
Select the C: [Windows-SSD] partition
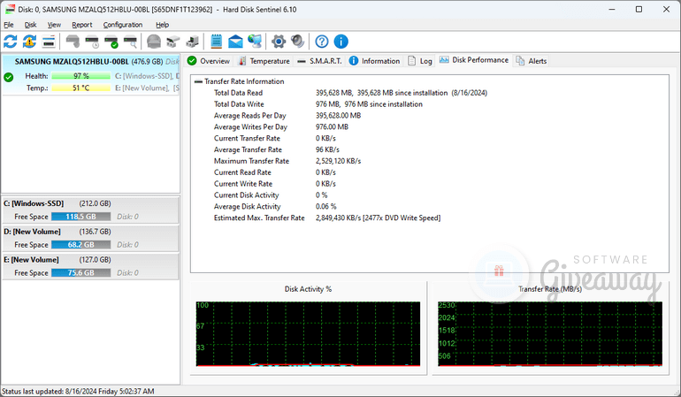[90, 210]
